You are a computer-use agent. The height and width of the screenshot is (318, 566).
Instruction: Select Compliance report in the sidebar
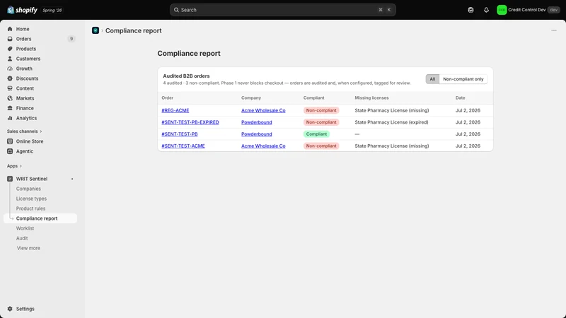(x=40, y=218)
